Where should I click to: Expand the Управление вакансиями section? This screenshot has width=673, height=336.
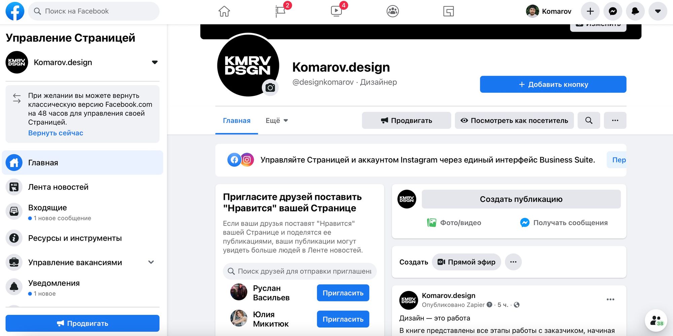pyautogui.click(x=151, y=262)
